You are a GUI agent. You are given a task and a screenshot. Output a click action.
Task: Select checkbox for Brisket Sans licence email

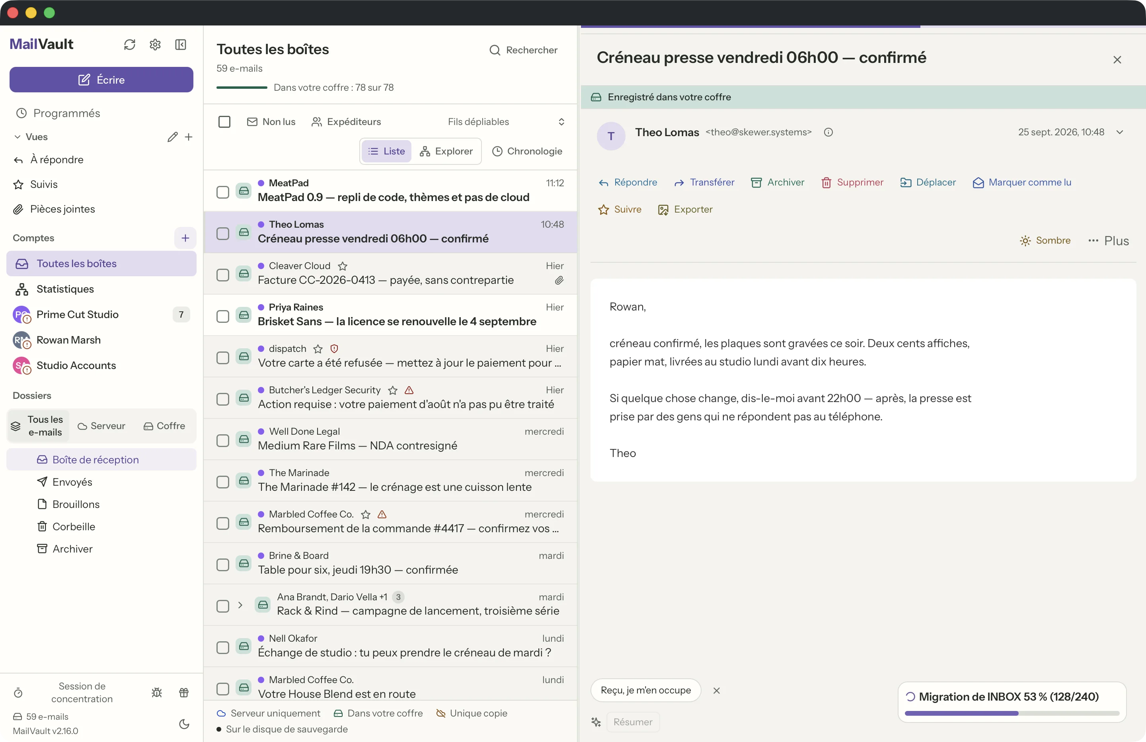tap(222, 316)
